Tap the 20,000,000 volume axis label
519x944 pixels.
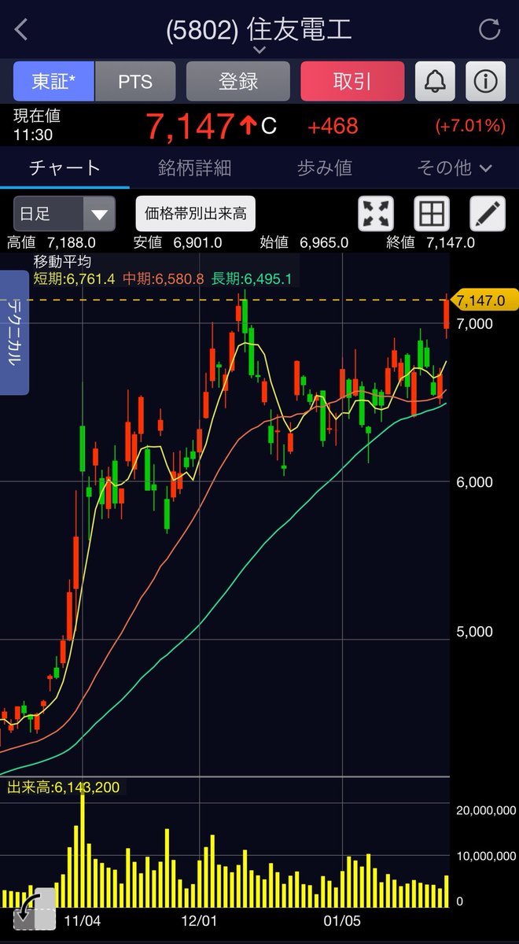[487, 810]
